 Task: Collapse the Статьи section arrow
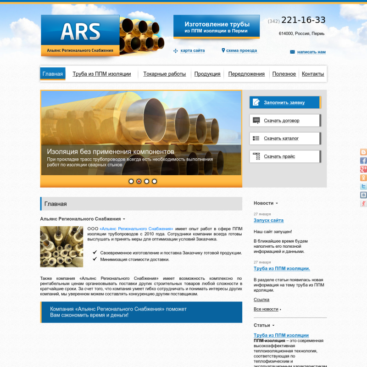[273, 325]
